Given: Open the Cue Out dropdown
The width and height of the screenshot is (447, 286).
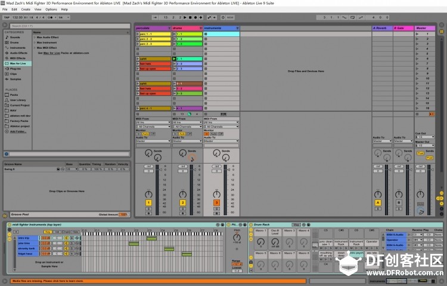Looking at the screenshot, I should point(425,137).
